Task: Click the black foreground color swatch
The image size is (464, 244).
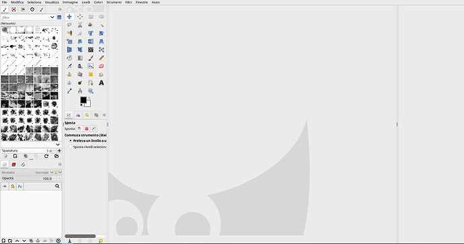Action: [x=83, y=100]
